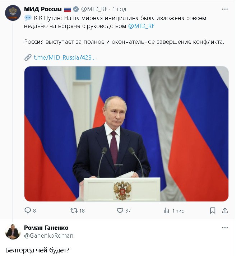Click the reply comment icon
This screenshot has height=256, width=241.
tap(28, 210)
